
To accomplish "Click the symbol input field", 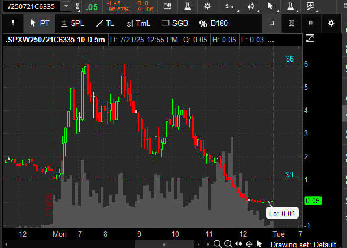I will (x=31, y=6).
